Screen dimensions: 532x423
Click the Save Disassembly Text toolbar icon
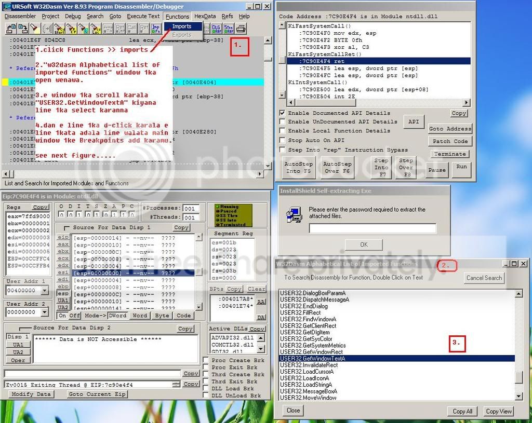23,29
